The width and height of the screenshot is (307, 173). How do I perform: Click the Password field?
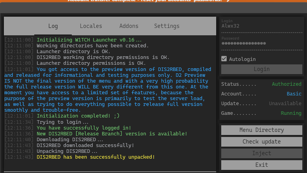click(x=262, y=43)
